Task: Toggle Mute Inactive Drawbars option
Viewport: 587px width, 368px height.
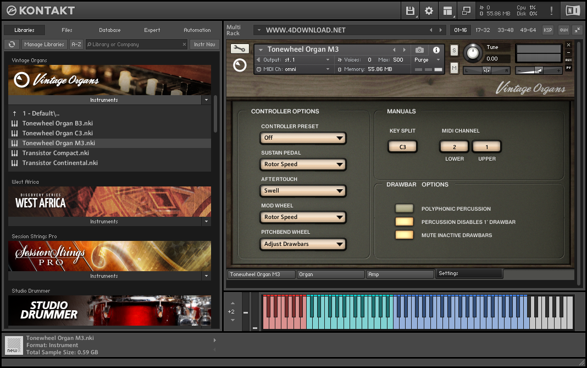Action: (x=404, y=235)
